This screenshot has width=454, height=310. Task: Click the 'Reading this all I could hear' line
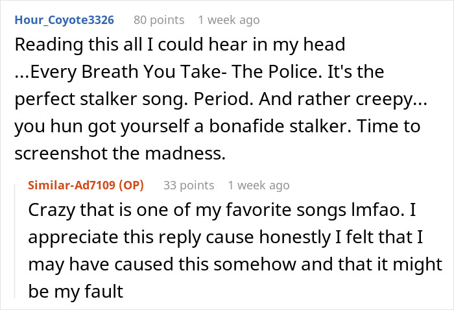(180, 45)
